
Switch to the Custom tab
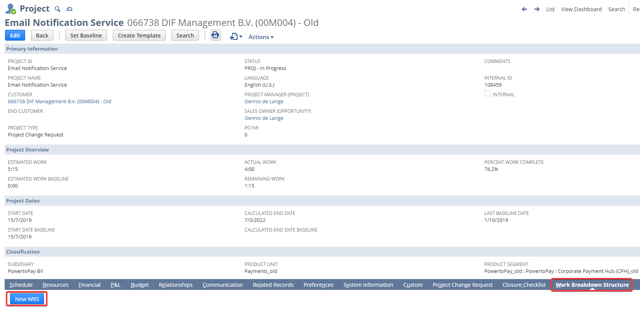413,285
